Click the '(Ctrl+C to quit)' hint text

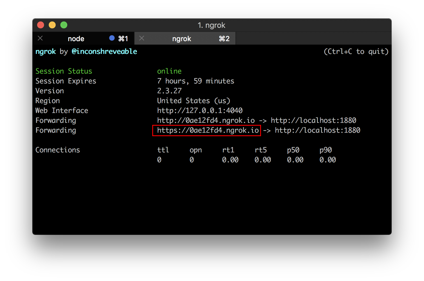[x=356, y=52]
